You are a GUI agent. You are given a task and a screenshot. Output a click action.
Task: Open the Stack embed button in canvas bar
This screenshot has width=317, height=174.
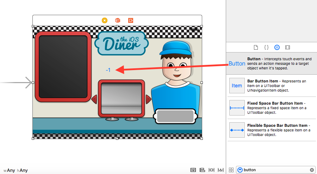[193, 170]
